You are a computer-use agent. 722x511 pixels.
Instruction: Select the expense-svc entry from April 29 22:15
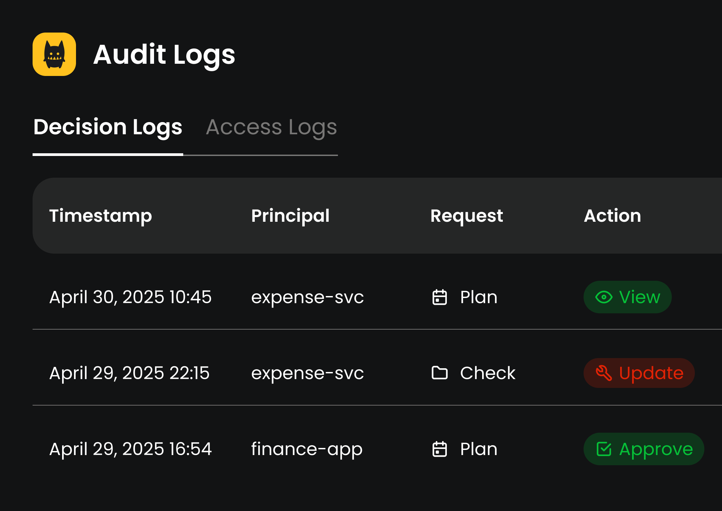point(308,373)
